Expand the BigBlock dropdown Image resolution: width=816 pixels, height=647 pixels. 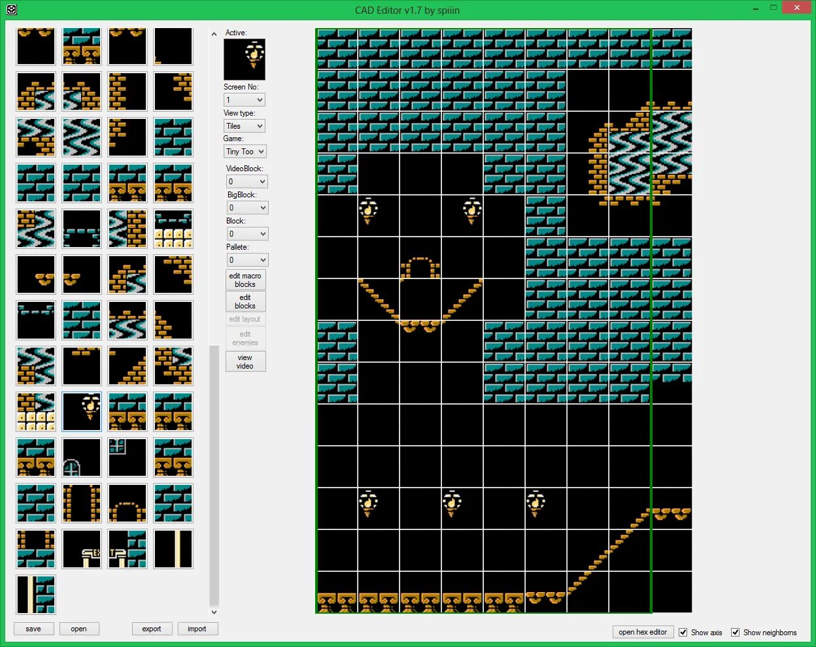click(x=247, y=208)
